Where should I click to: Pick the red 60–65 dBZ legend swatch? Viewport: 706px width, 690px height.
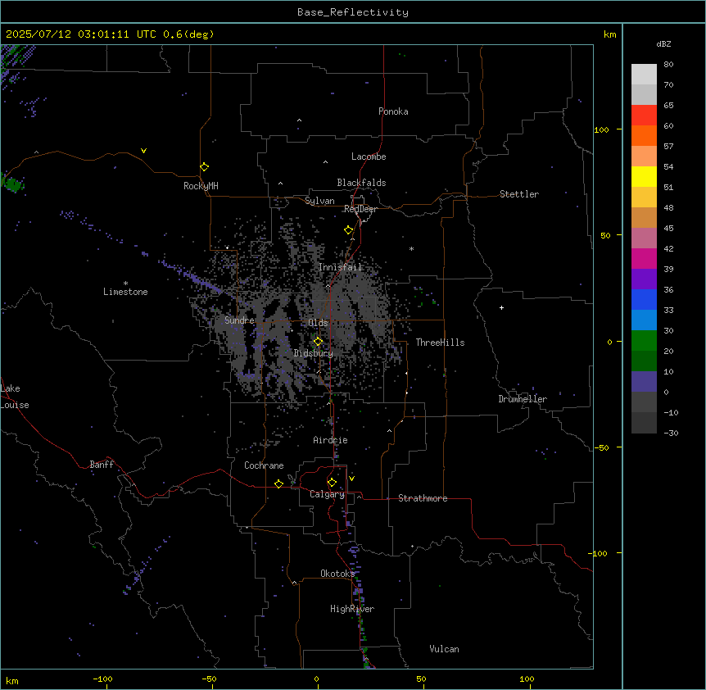[x=644, y=115]
